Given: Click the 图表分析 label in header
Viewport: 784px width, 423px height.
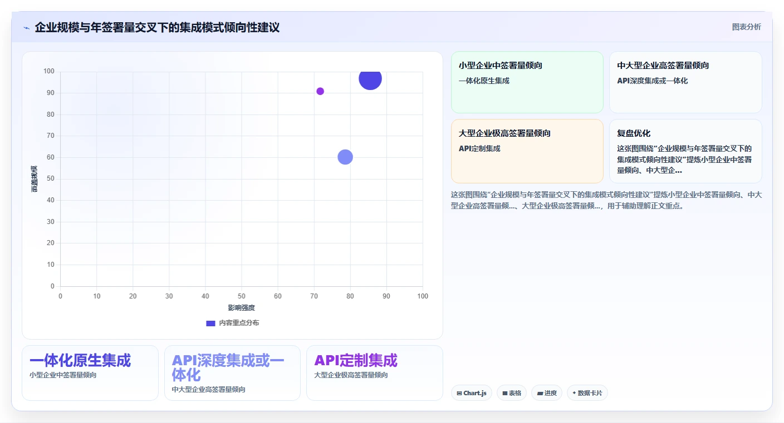Looking at the screenshot, I should (746, 27).
